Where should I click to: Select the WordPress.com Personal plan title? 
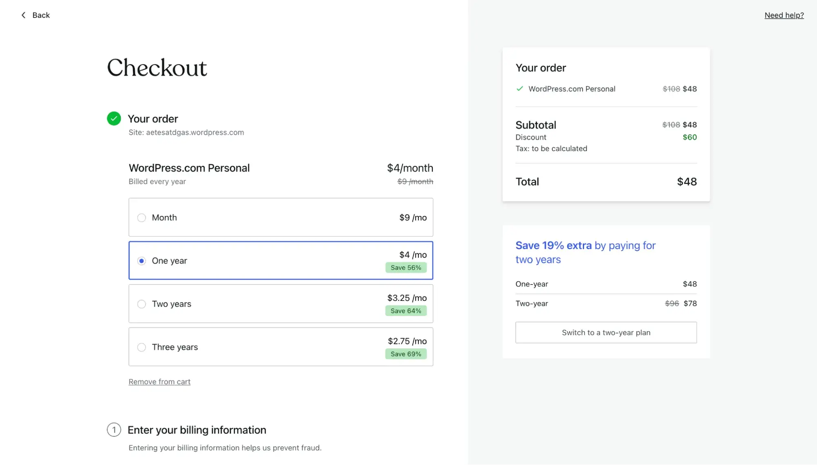189,168
